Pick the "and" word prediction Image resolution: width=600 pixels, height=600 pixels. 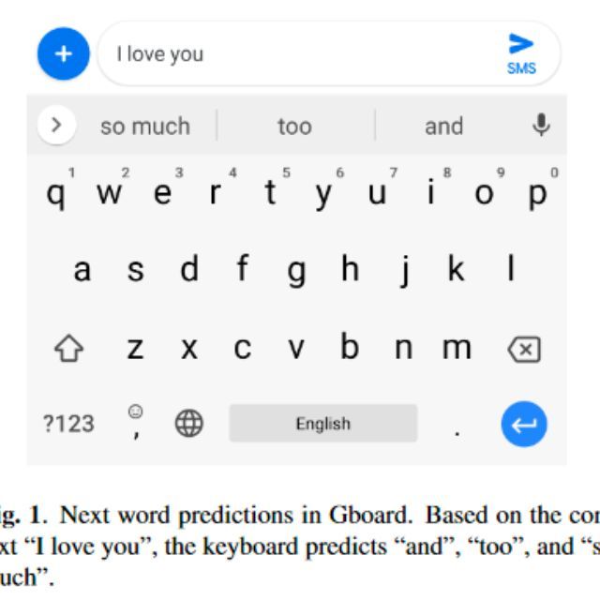point(443,126)
